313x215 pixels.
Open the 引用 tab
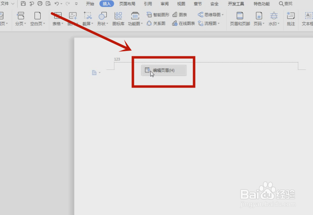pyautogui.click(x=148, y=4)
